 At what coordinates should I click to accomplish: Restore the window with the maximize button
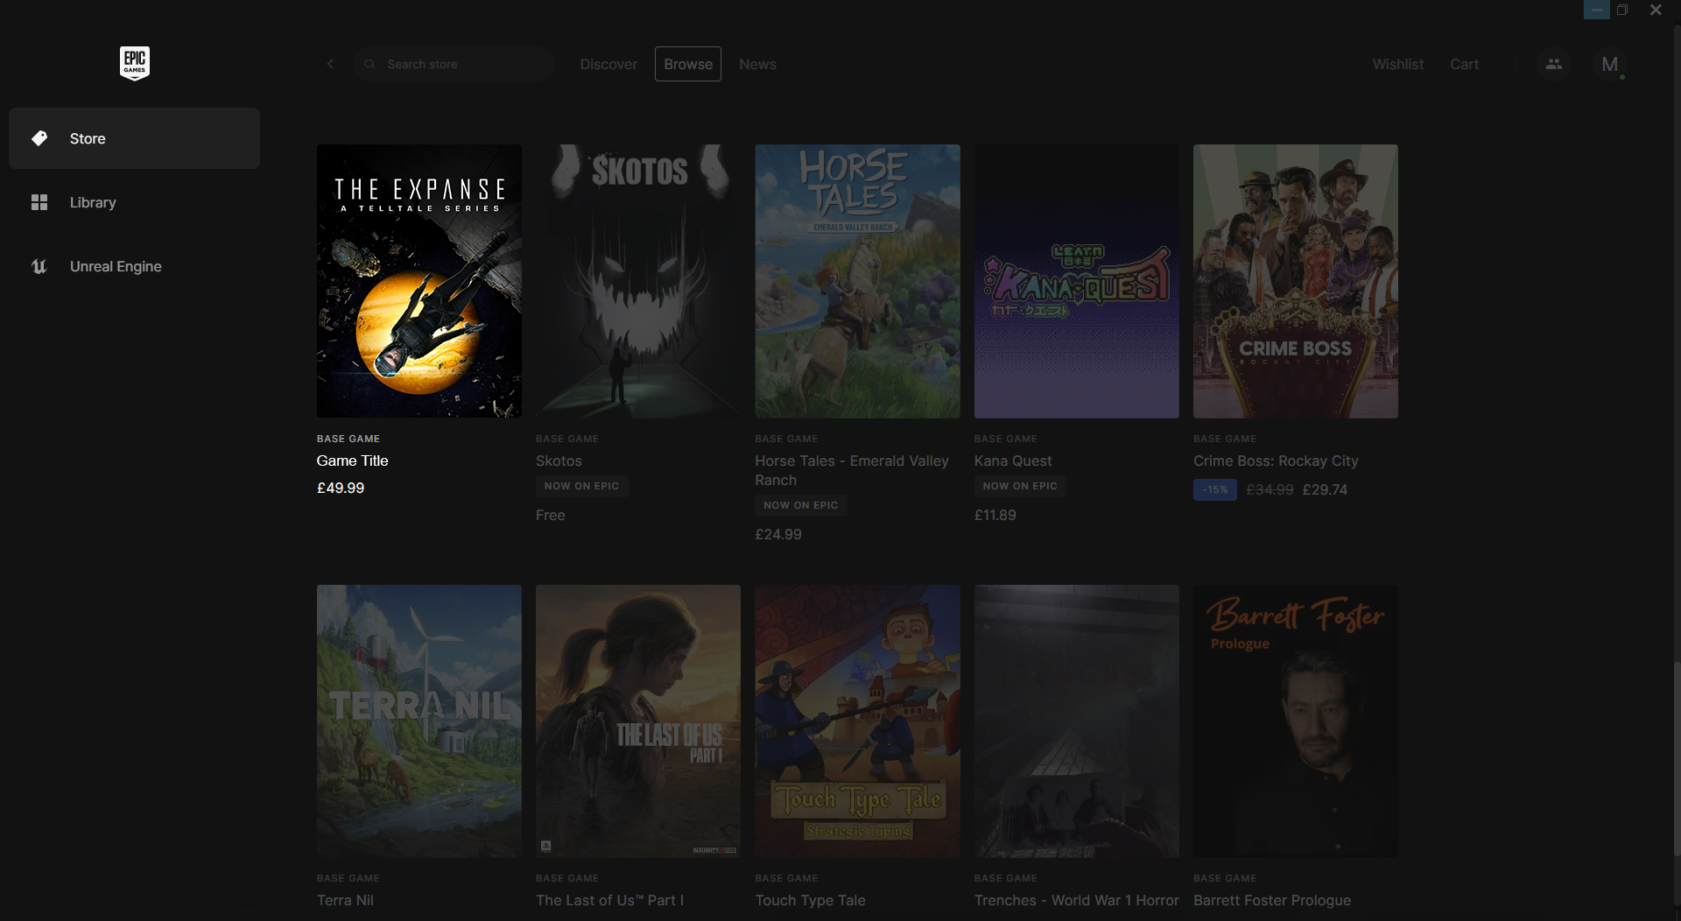1622,10
